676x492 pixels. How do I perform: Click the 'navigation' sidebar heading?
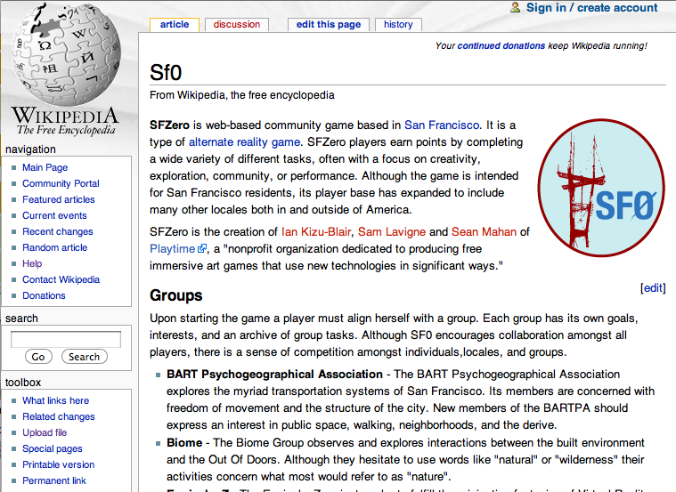pos(30,149)
